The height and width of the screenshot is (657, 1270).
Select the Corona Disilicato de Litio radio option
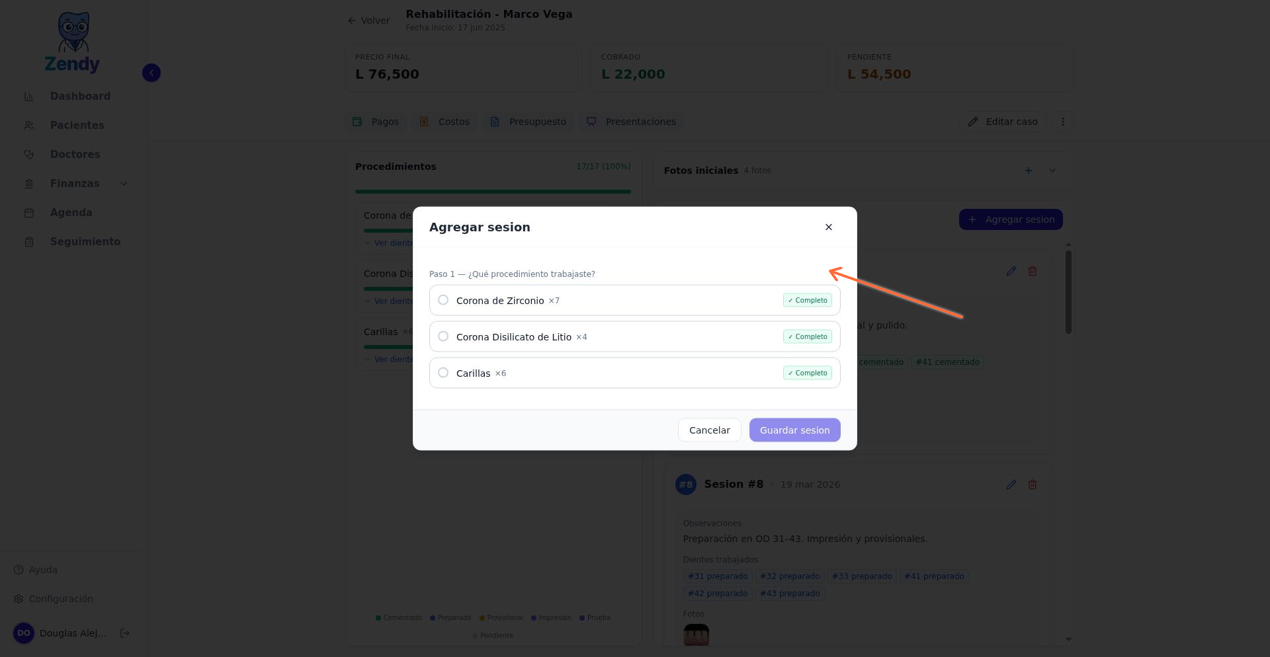443,336
